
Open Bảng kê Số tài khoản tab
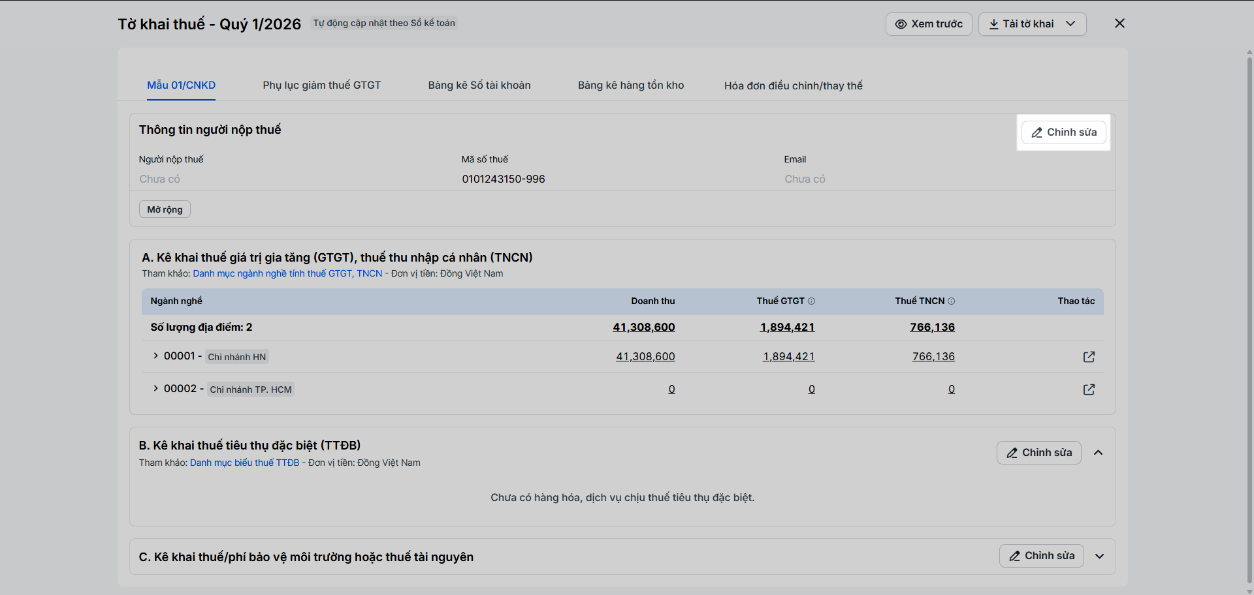click(479, 85)
